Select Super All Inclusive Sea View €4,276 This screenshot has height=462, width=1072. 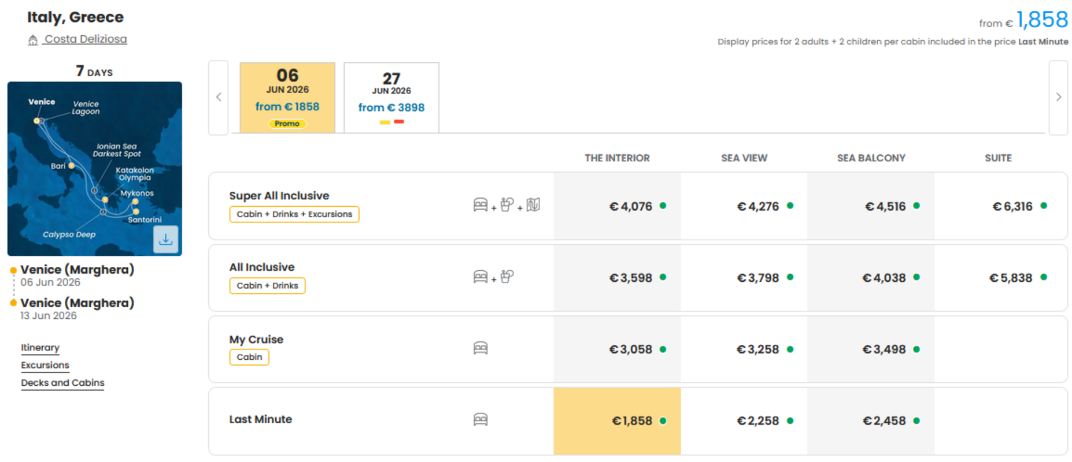pyautogui.click(x=744, y=206)
